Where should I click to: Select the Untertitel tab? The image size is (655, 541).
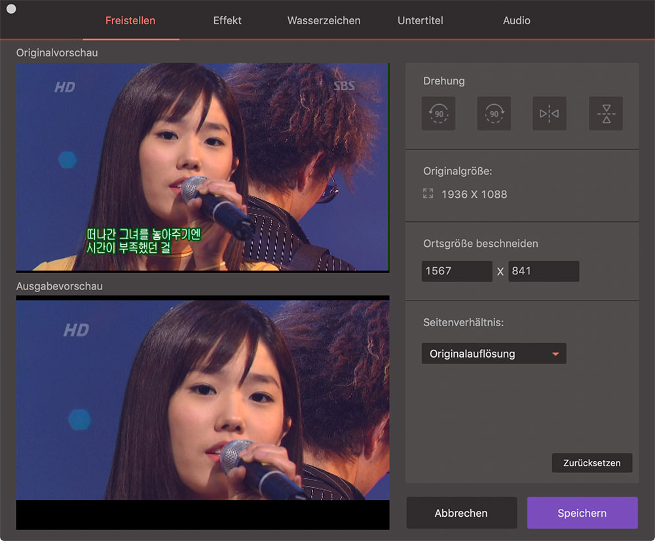(421, 20)
